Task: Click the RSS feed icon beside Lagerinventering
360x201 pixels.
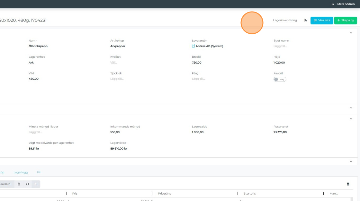Action: pyautogui.click(x=305, y=20)
